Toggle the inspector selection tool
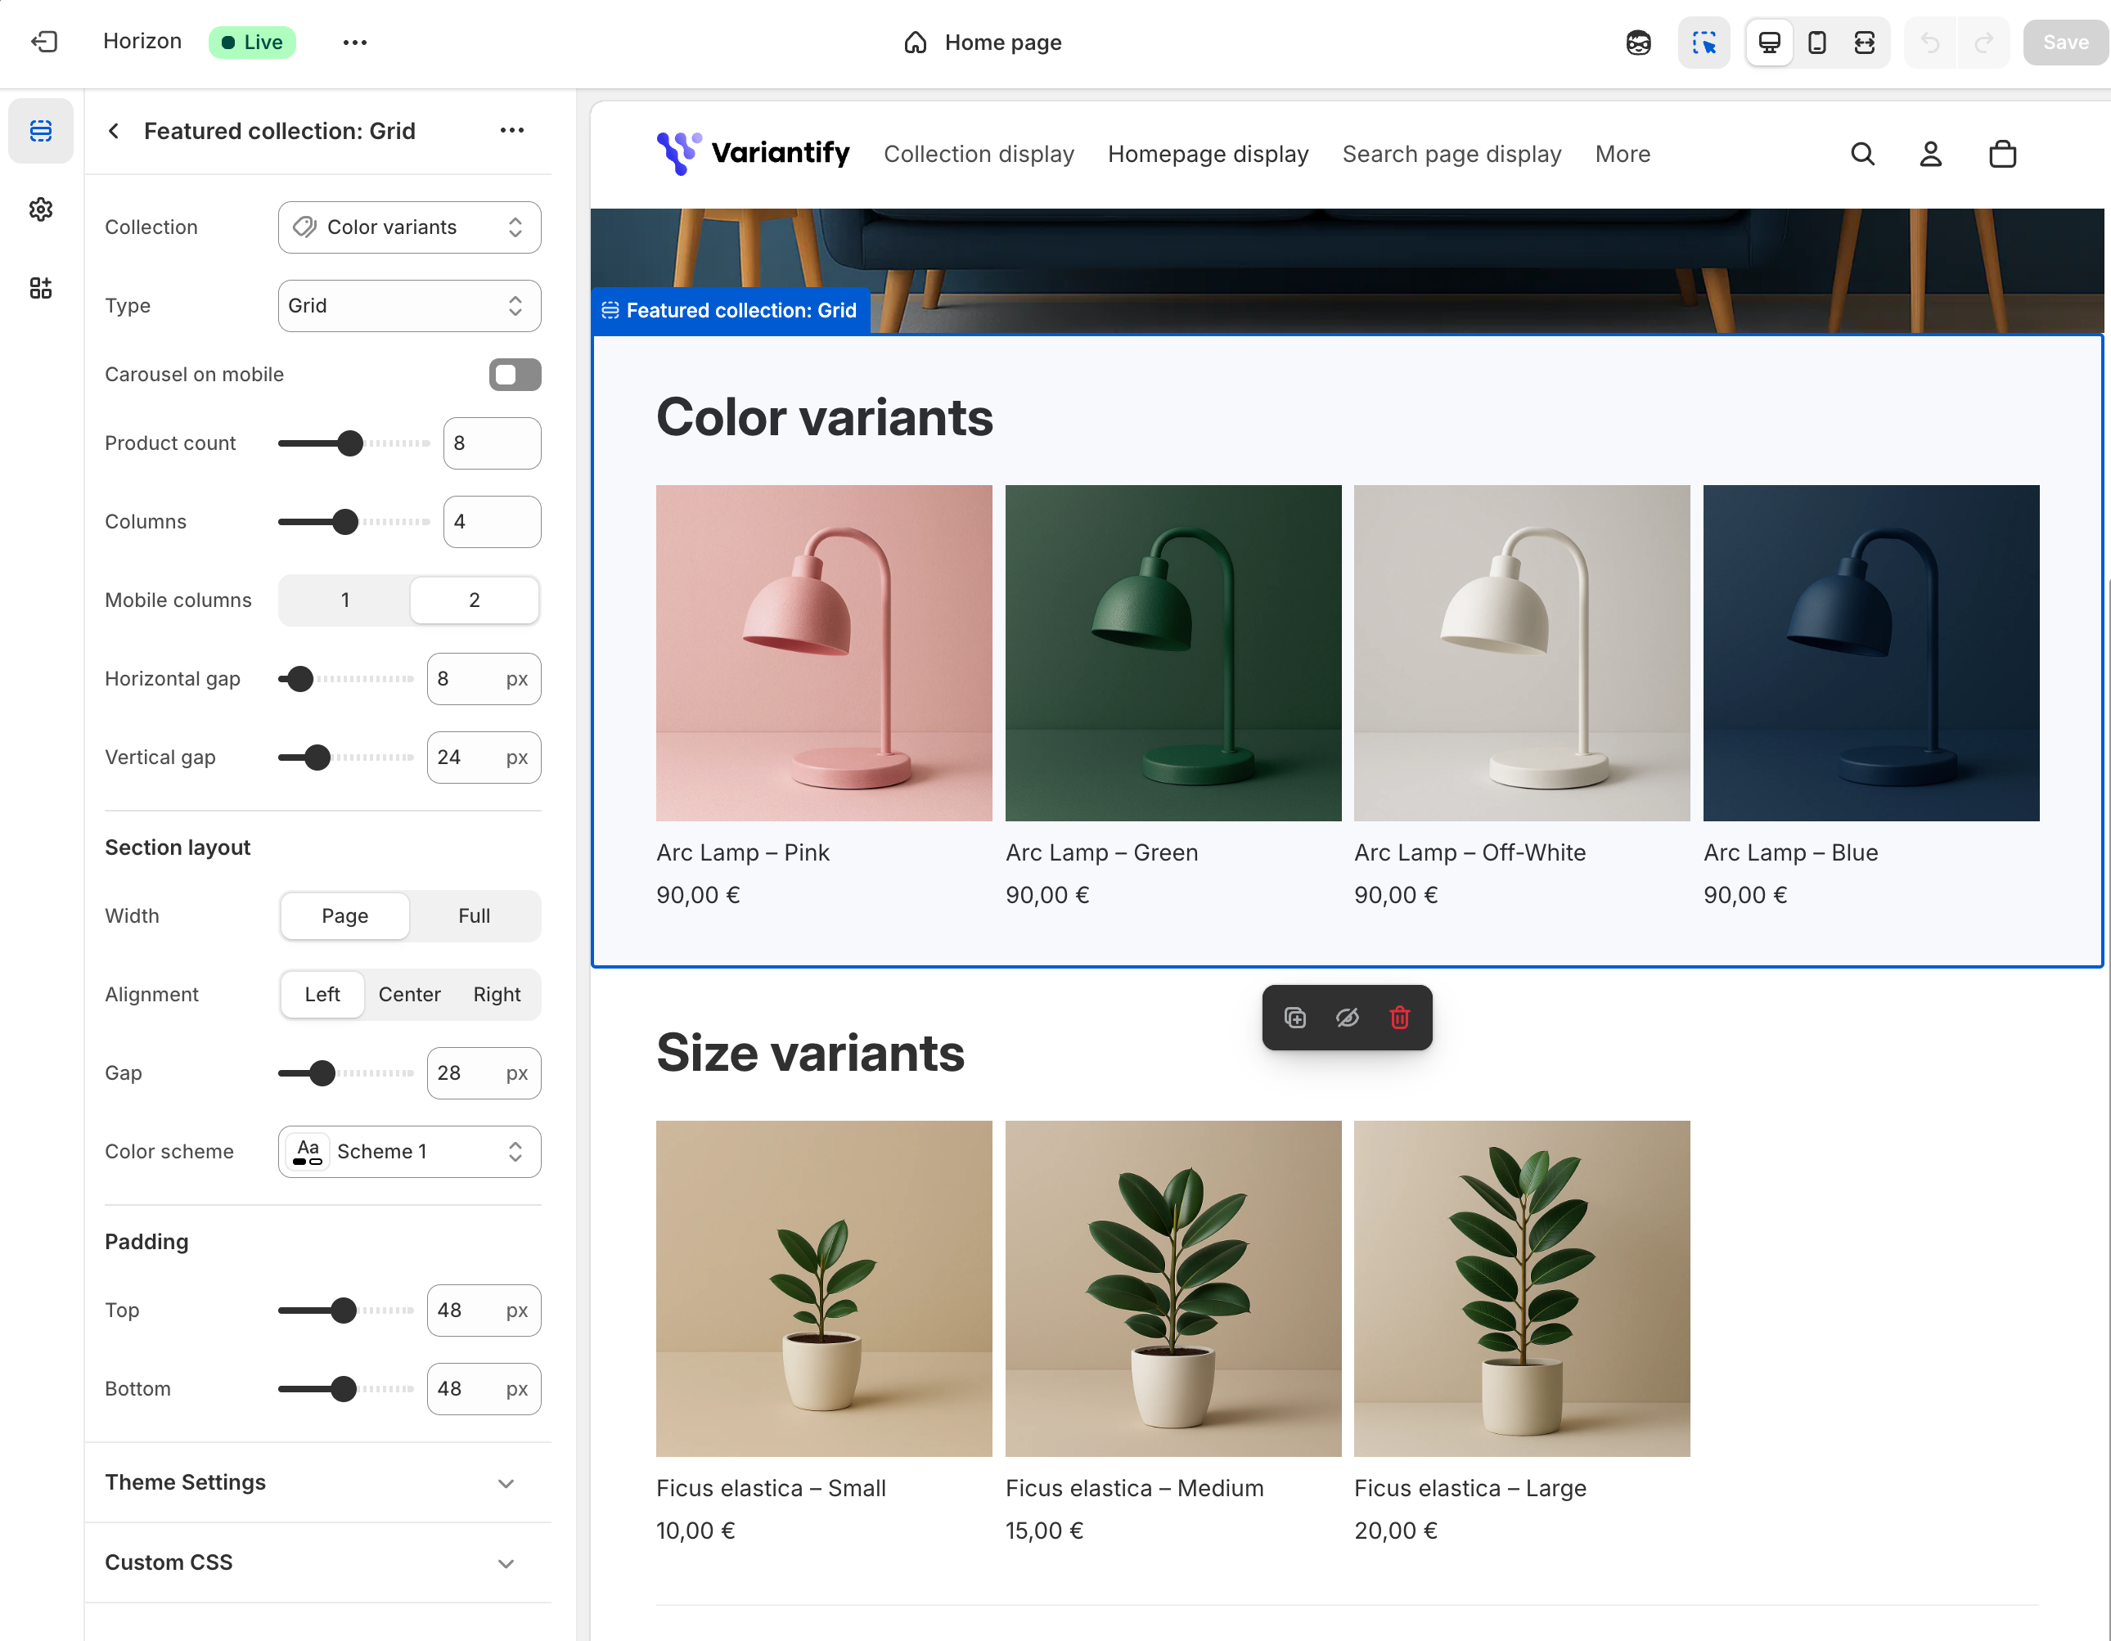The height and width of the screenshot is (1641, 2111). [1703, 43]
